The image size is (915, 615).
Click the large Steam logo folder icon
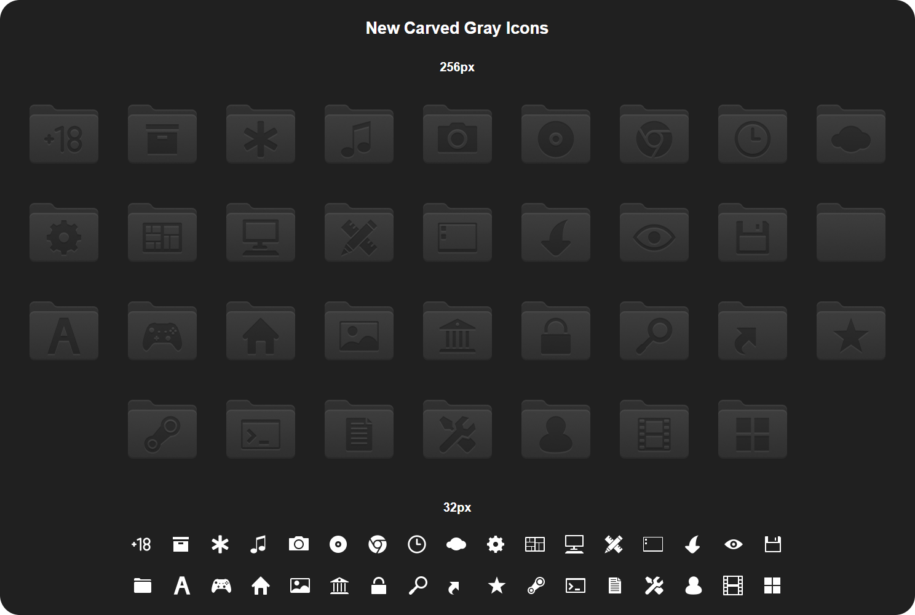(x=162, y=429)
